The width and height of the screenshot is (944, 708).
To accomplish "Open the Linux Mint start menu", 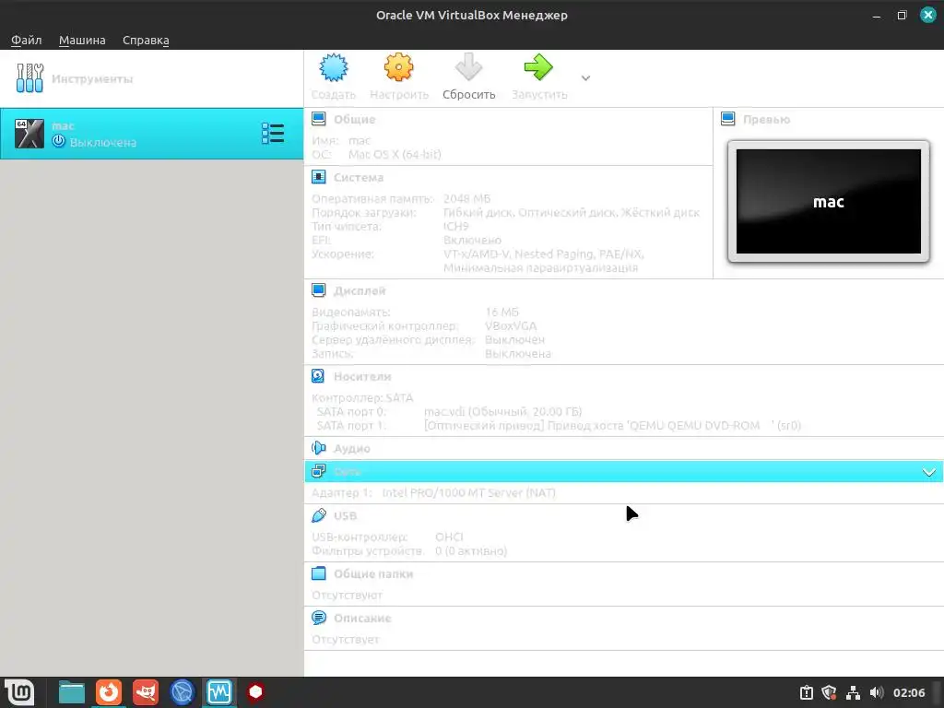I will click(x=19, y=692).
